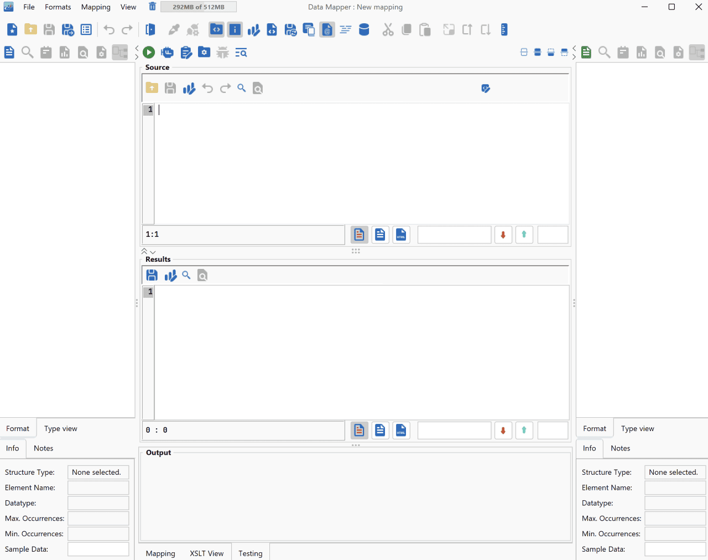Load source format with left blue document icon
Screen dimensions: 708x560
[9, 53]
